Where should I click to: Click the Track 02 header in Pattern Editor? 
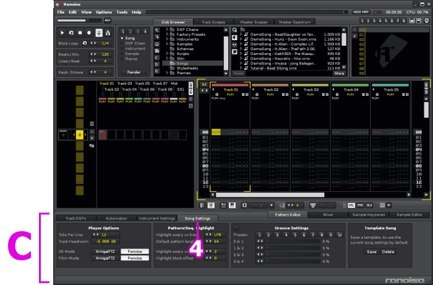coord(271,90)
